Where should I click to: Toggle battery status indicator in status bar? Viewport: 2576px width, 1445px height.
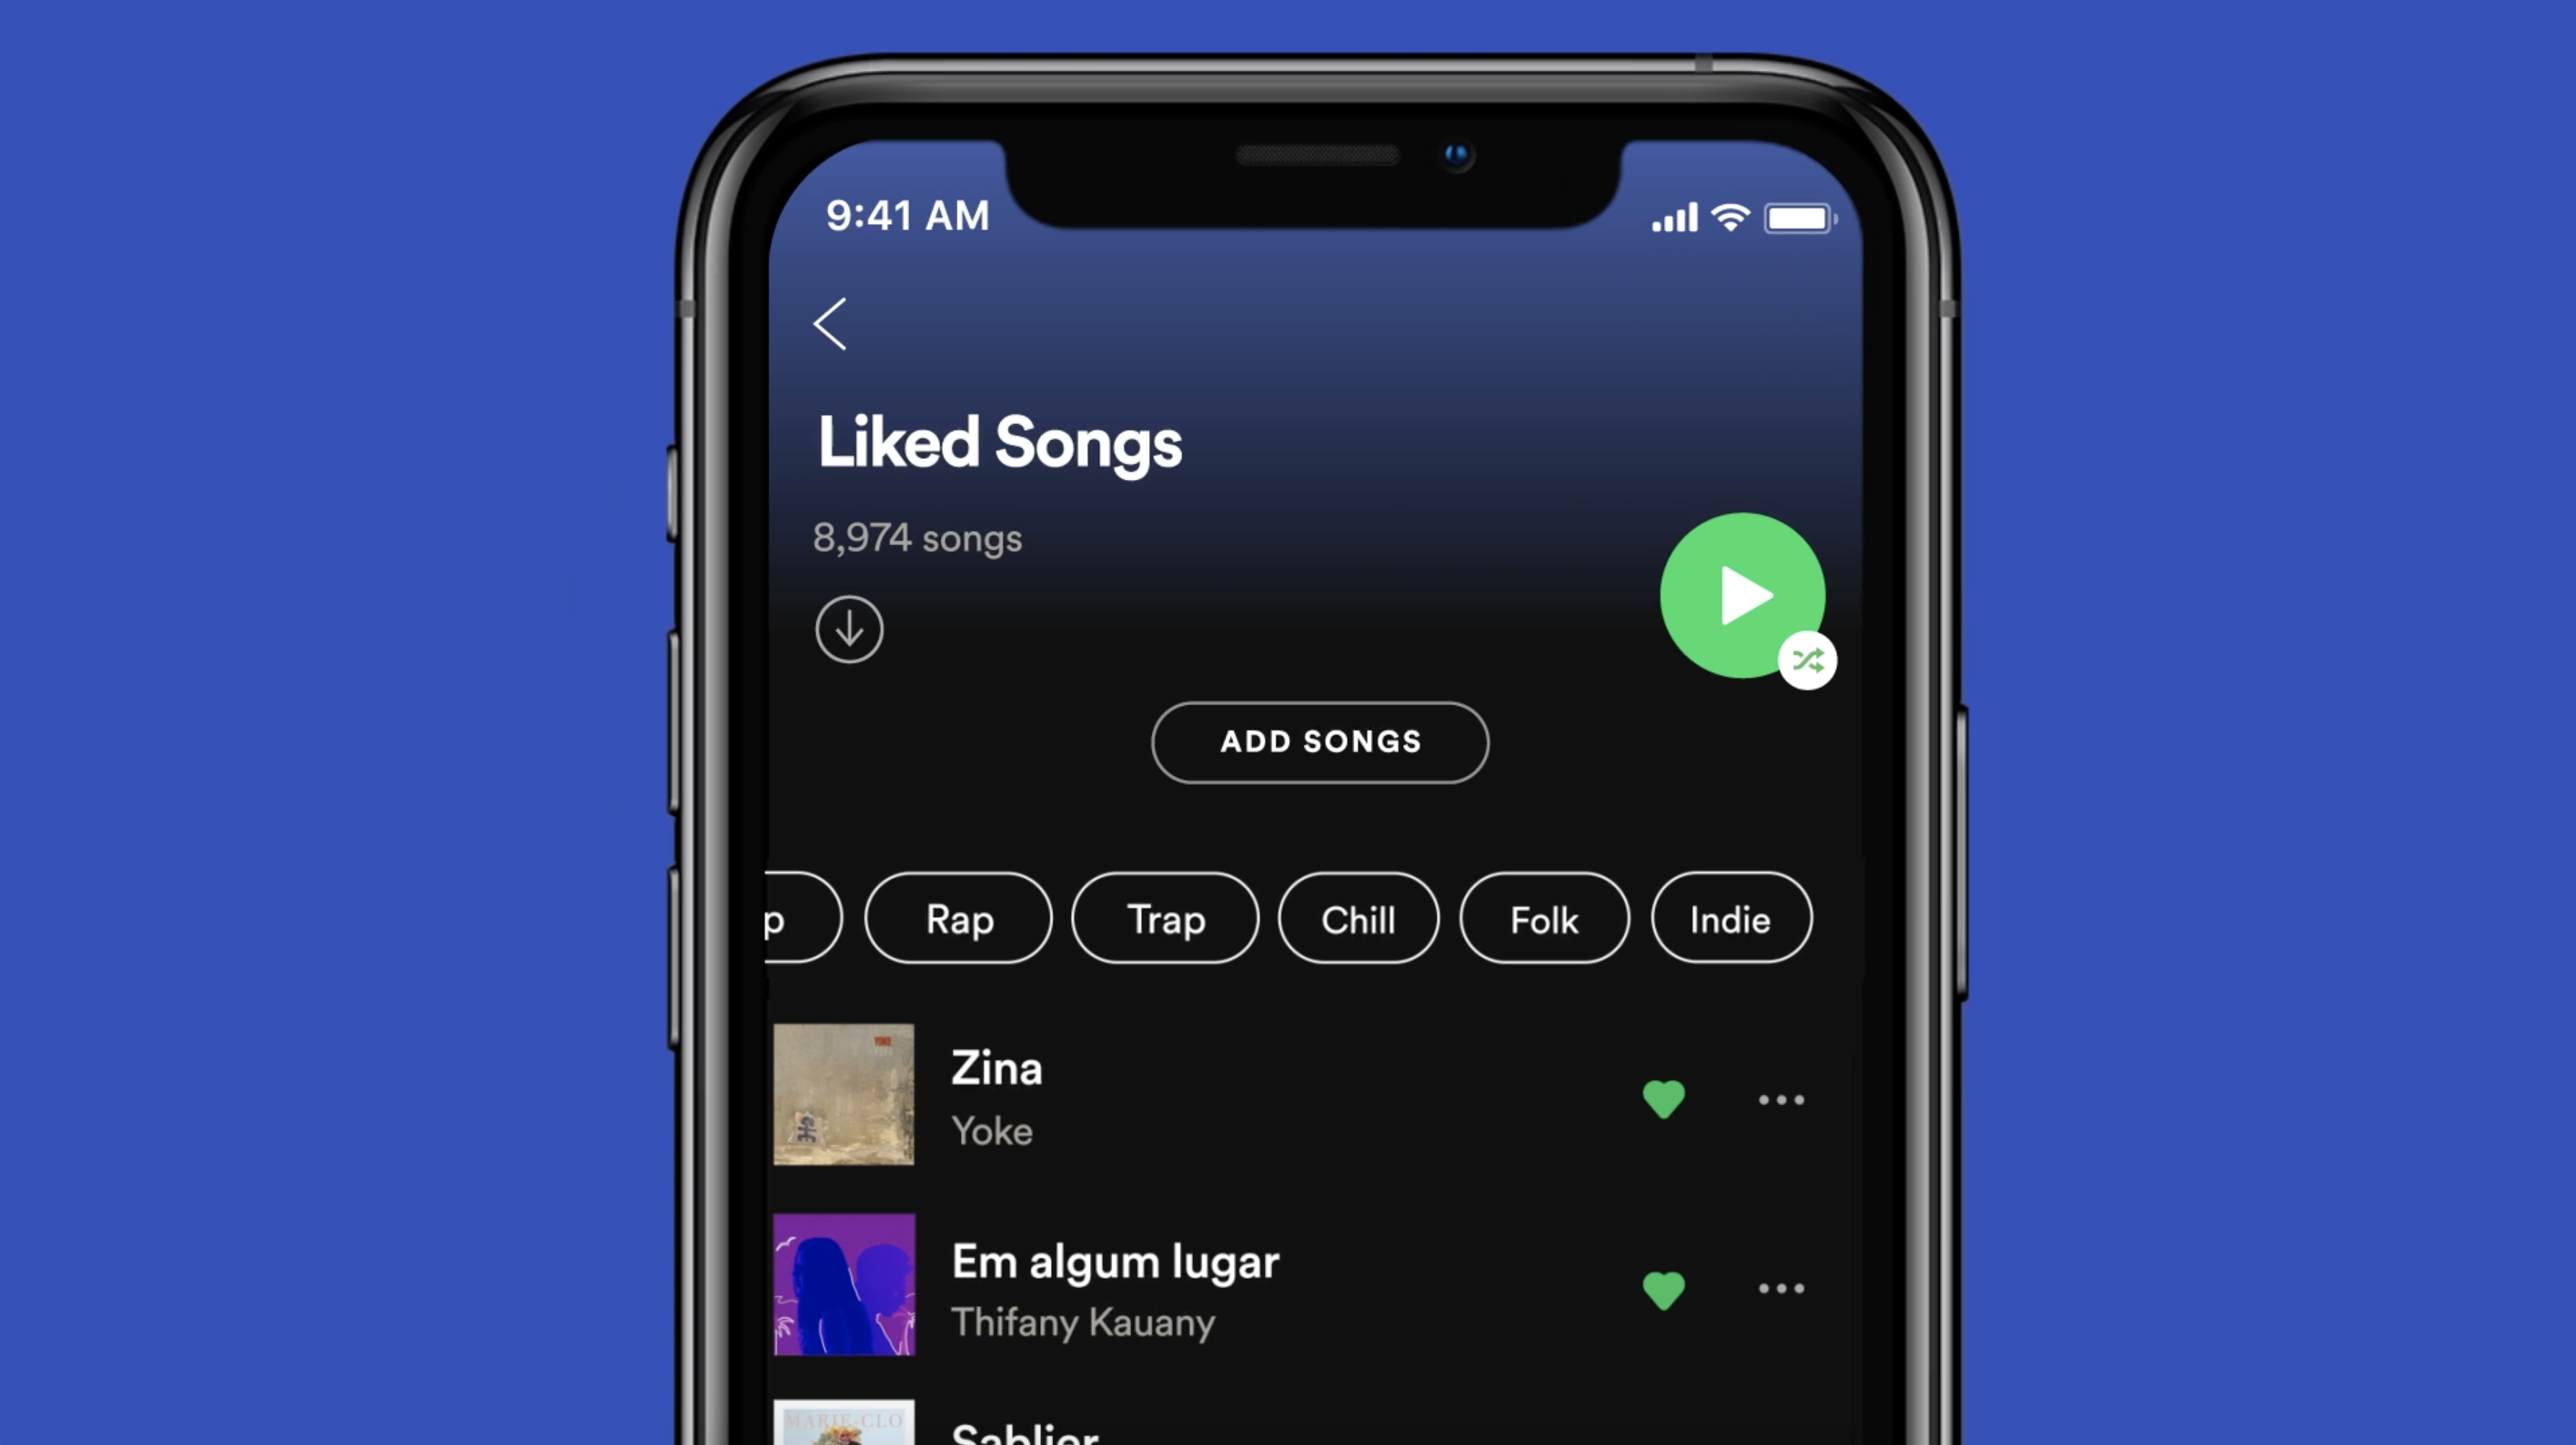coord(1799,212)
